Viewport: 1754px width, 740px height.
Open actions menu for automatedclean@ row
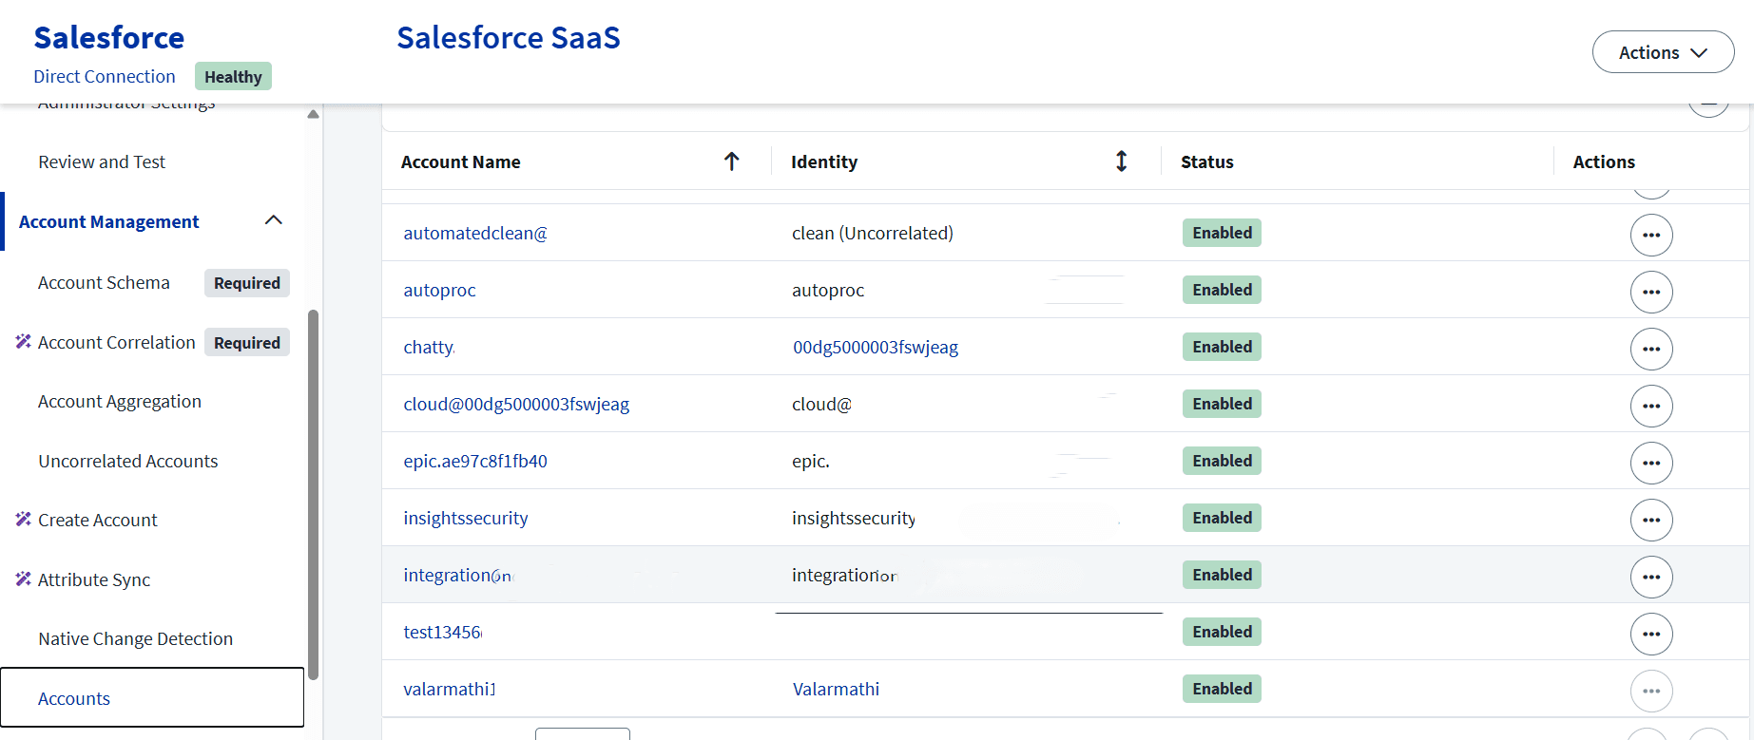point(1651,235)
